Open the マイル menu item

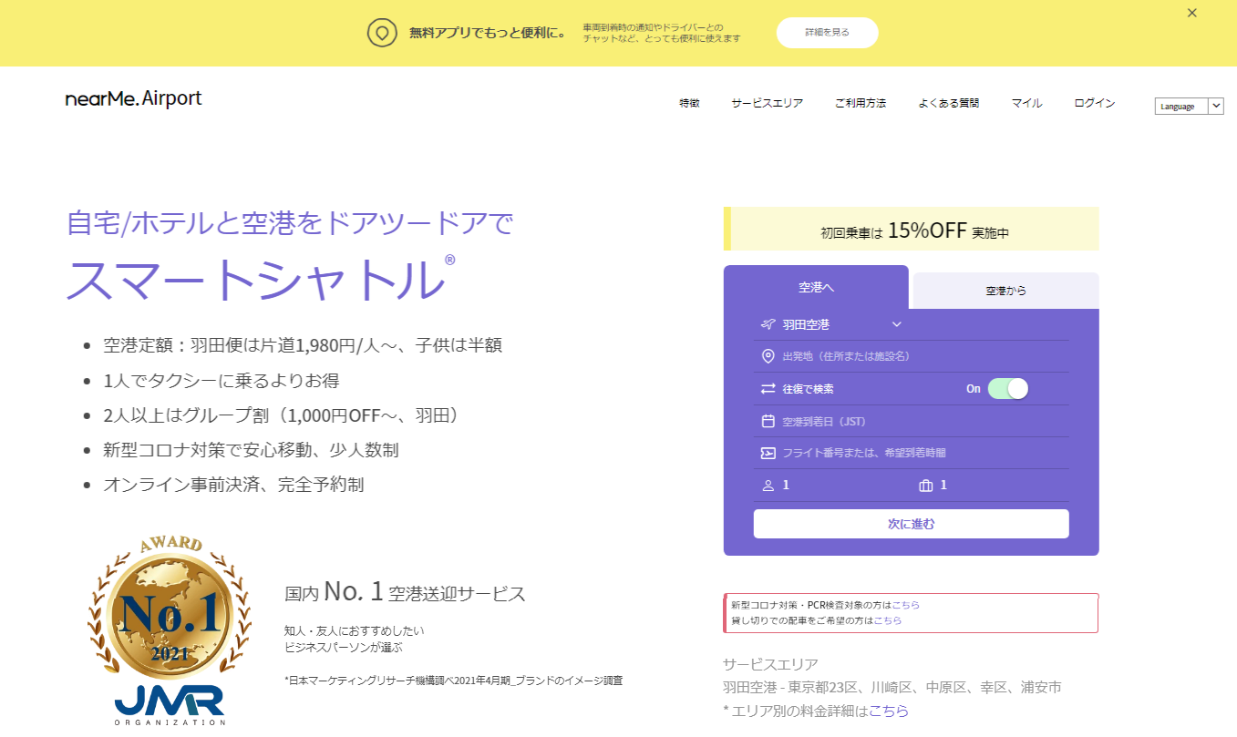click(x=1026, y=103)
